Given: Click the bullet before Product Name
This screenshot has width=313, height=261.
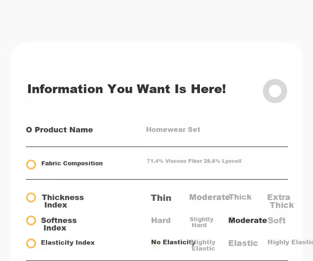Looking at the screenshot, I should pos(29,130).
